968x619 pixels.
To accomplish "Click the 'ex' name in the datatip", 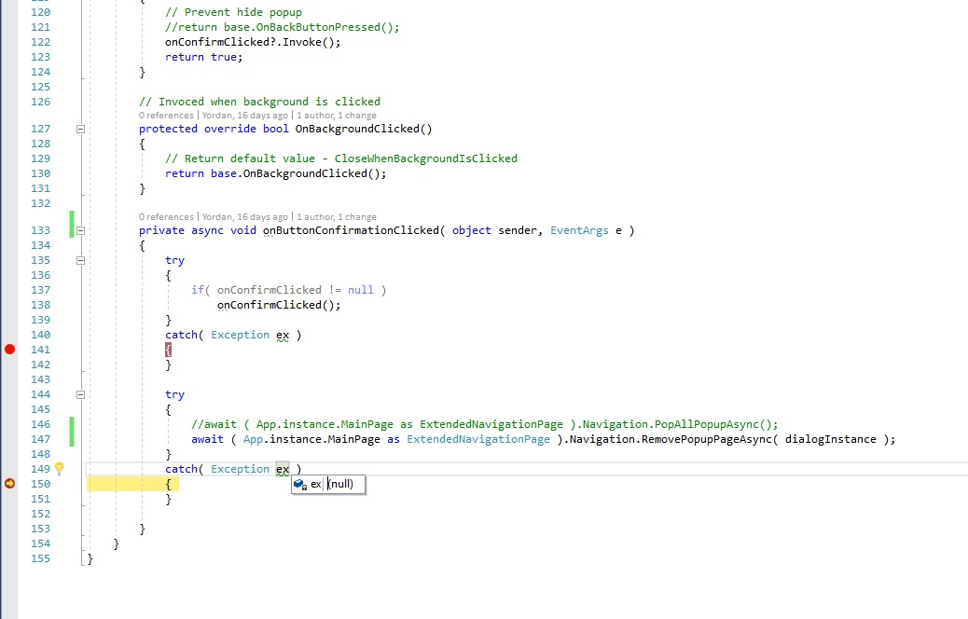I will coord(315,484).
